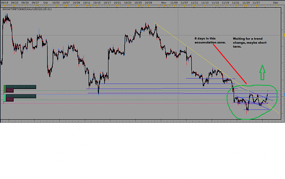Click the 11/25 date on time axis
The width and height of the screenshot is (285, 179).
(x=246, y=3)
